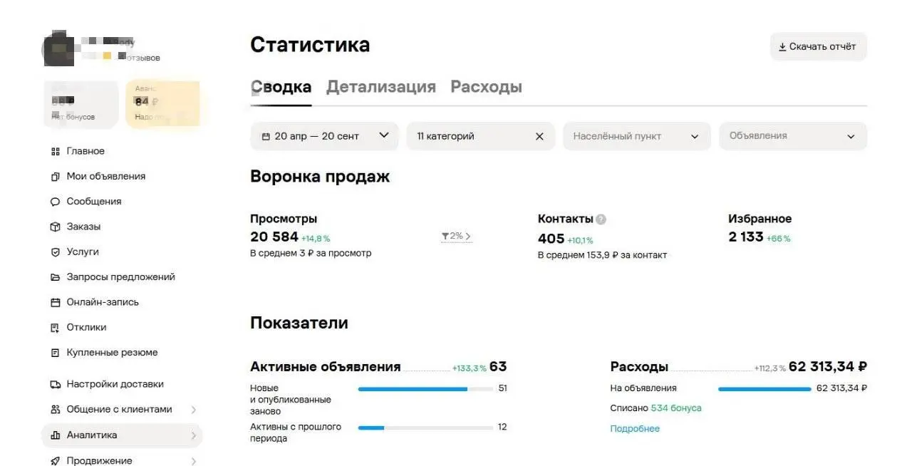Click the Онлайн-запись calendar icon
912x466 pixels.
pyautogui.click(x=56, y=302)
